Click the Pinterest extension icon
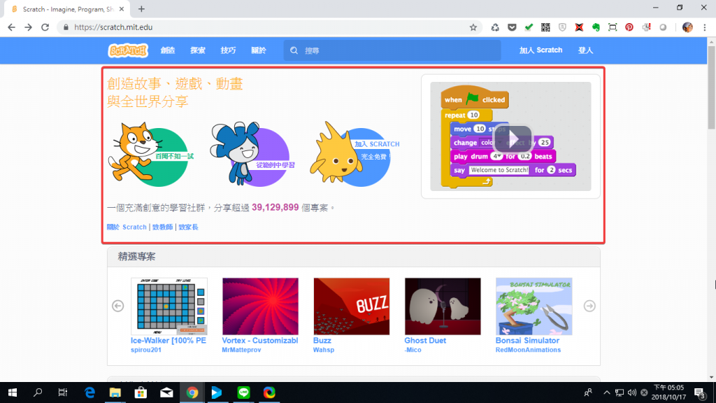Image resolution: width=716 pixels, height=403 pixels. tap(629, 27)
